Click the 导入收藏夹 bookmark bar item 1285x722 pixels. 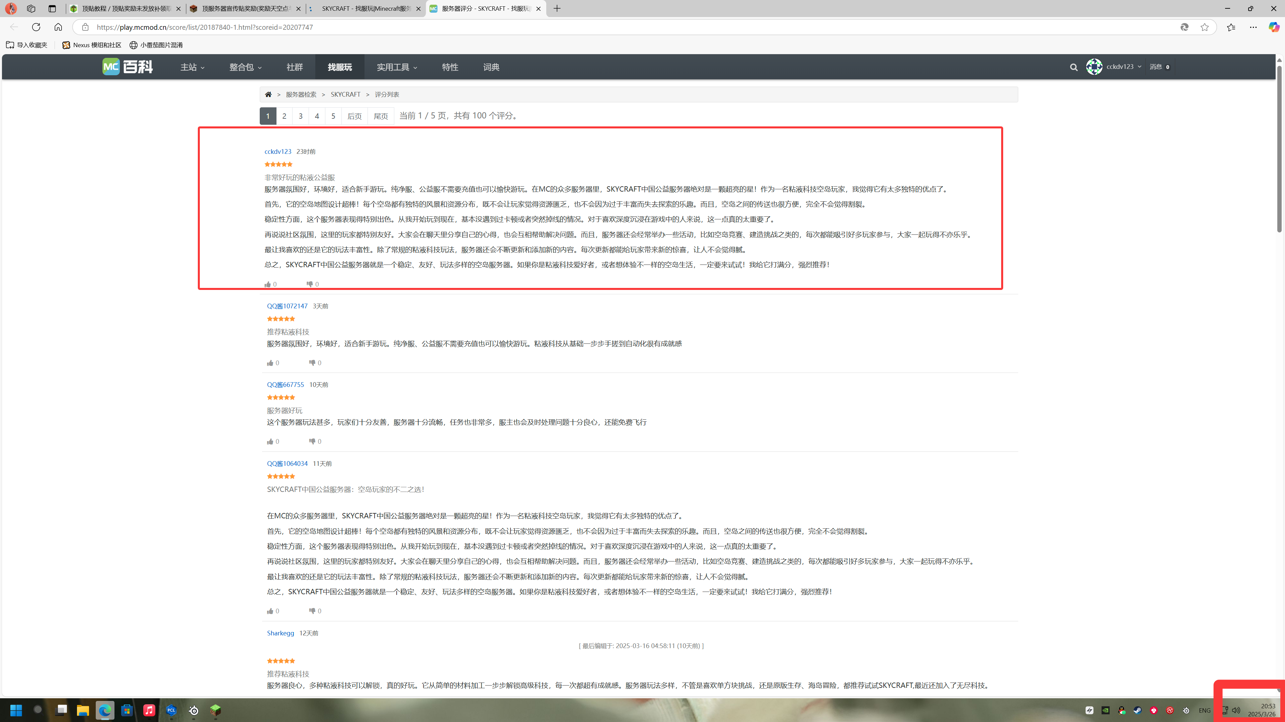click(27, 45)
